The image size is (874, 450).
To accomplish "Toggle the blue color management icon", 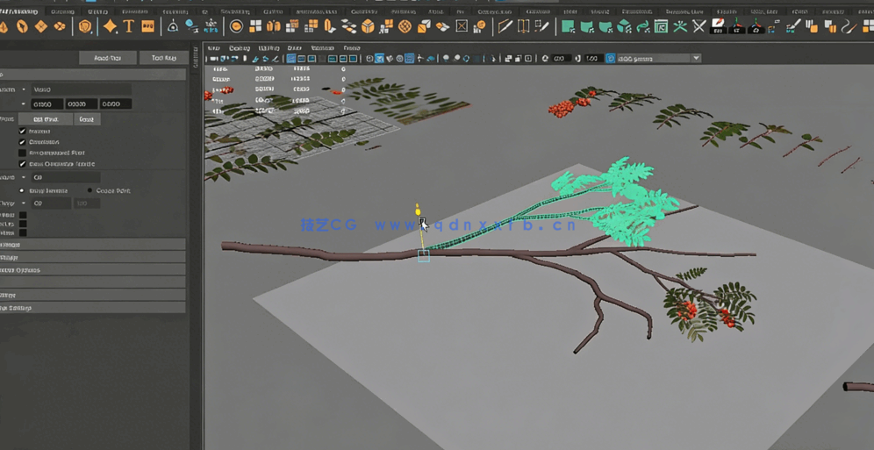I will pos(611,59).
